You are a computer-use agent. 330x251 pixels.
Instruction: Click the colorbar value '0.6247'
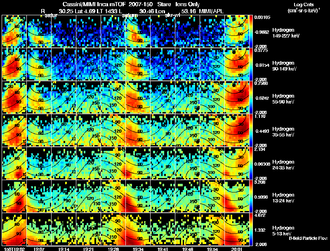click(262, 98)
